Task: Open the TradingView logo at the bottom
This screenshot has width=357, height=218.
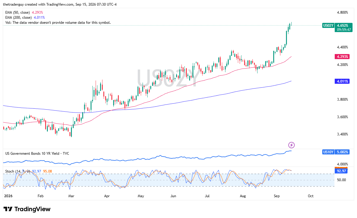Action: [x=27, y=209]
